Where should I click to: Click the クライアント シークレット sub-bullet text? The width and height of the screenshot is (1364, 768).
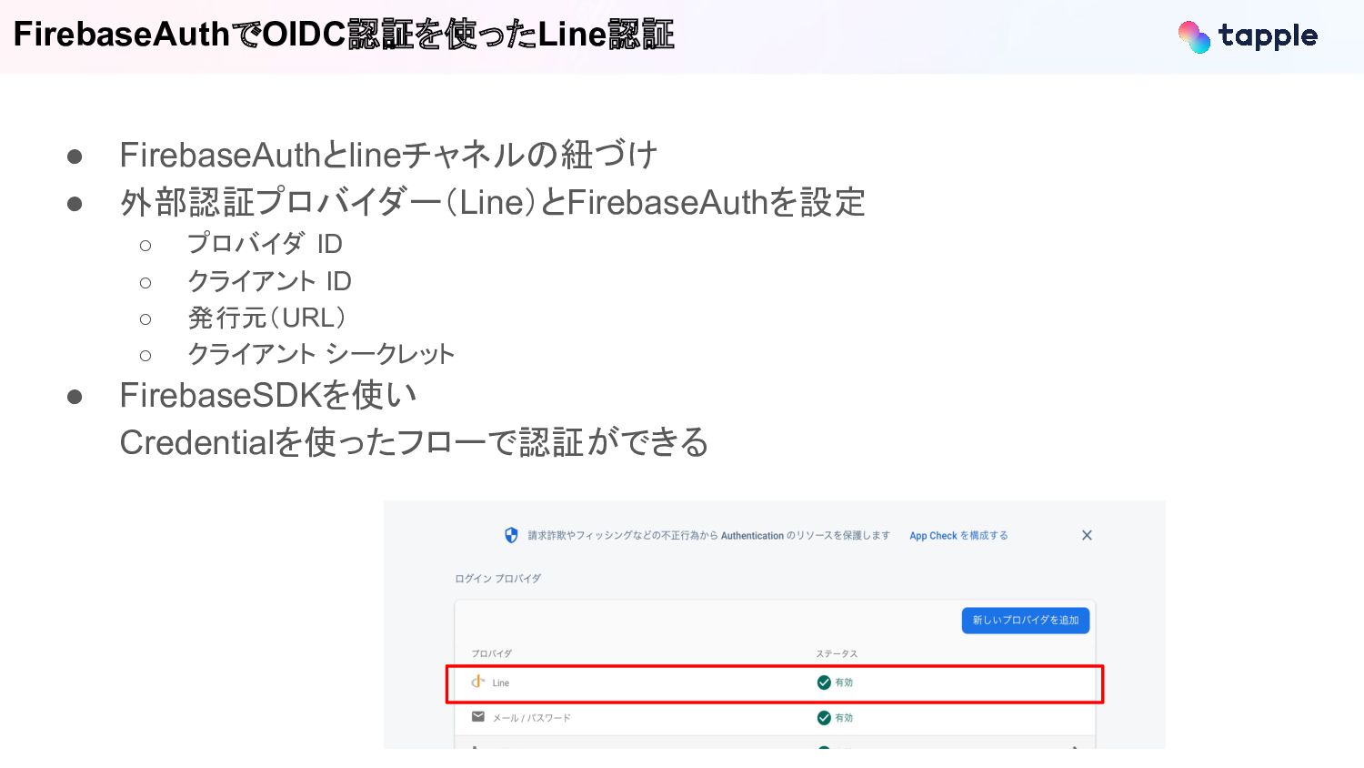(x=320, y=354)
